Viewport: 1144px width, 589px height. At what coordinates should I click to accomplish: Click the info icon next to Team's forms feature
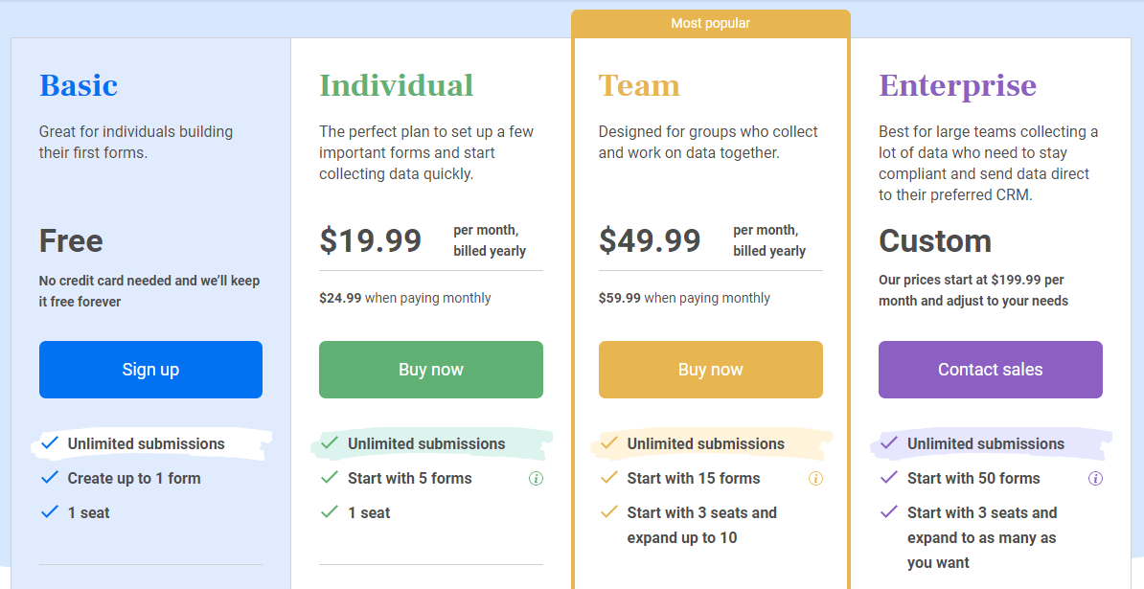(x=816, y=478)
